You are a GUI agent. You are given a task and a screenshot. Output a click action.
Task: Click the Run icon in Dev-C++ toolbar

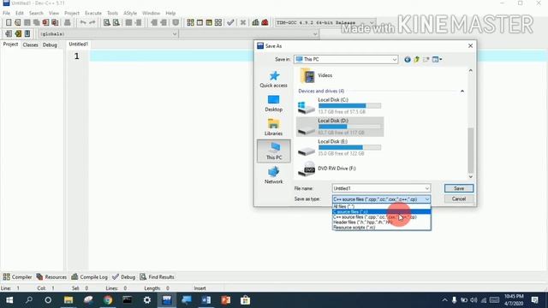tap(200, 22)
